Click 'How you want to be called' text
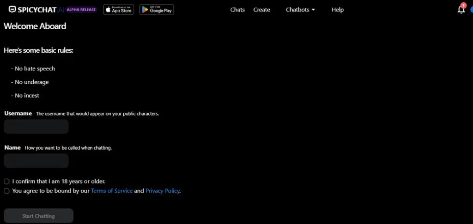The width and height of the screenshot is (473, 224). (x=68, y=148)
